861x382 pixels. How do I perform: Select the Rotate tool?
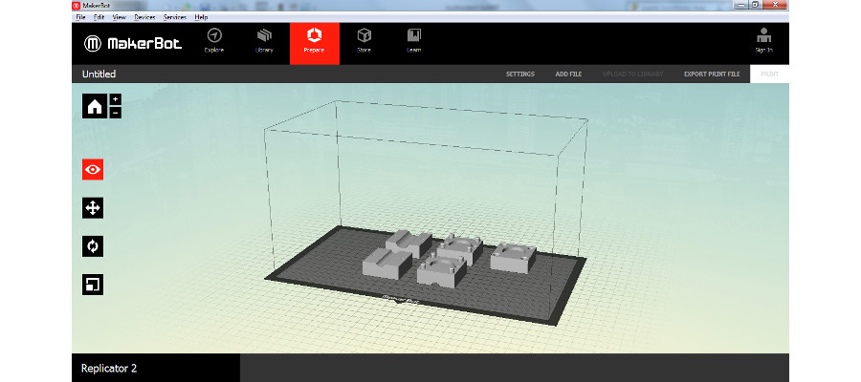point(93,246)
